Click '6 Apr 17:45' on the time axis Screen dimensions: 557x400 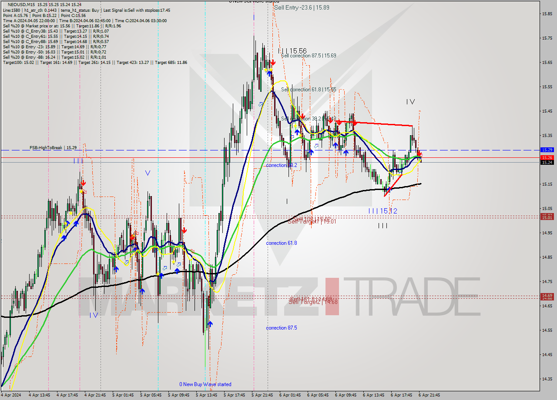(403, 395)
